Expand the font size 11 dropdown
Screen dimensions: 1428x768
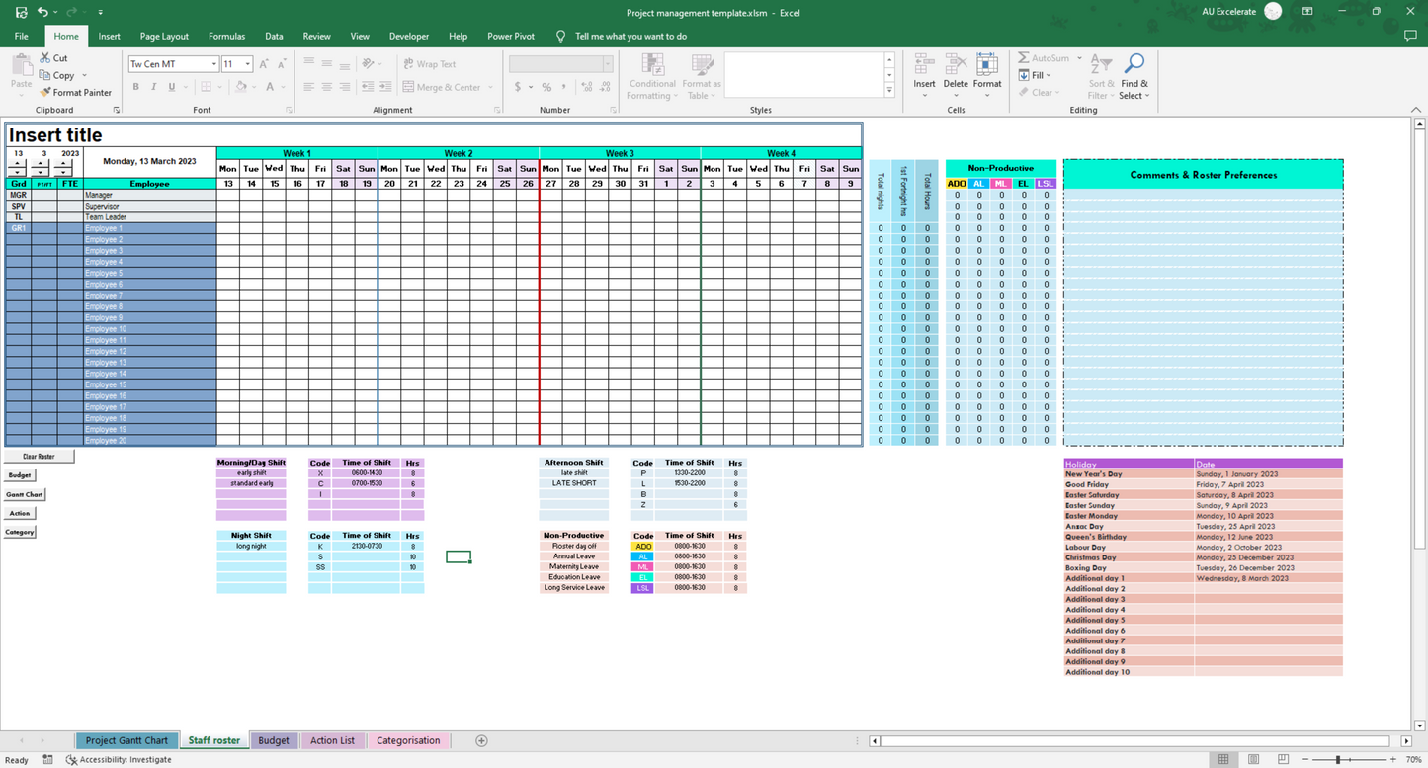pyautogui.click(x=247, y=64)
